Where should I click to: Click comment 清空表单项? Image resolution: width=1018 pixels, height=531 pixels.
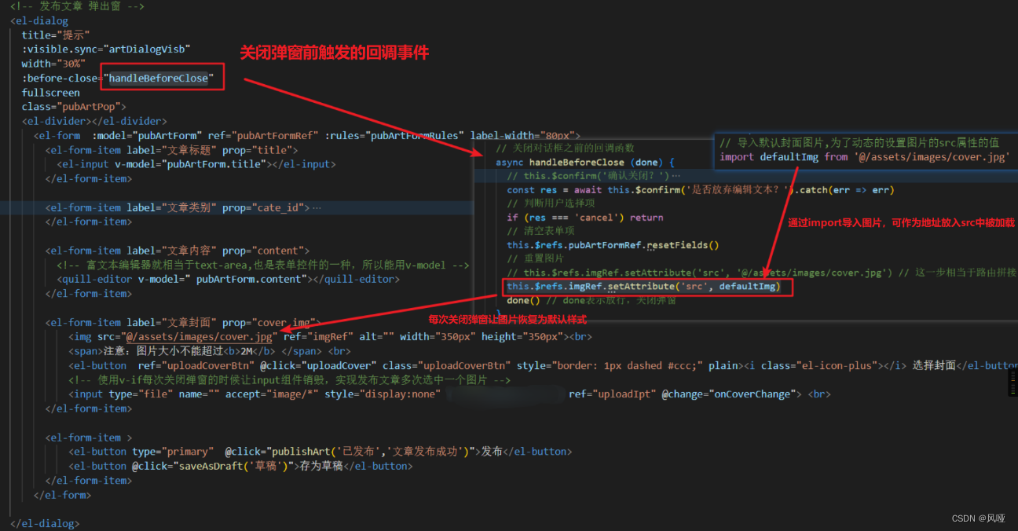(540, 231)
